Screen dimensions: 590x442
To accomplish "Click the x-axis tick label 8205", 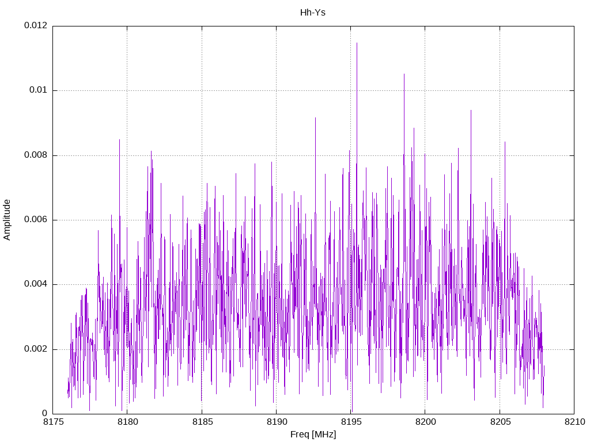I will tap(500, 422).
